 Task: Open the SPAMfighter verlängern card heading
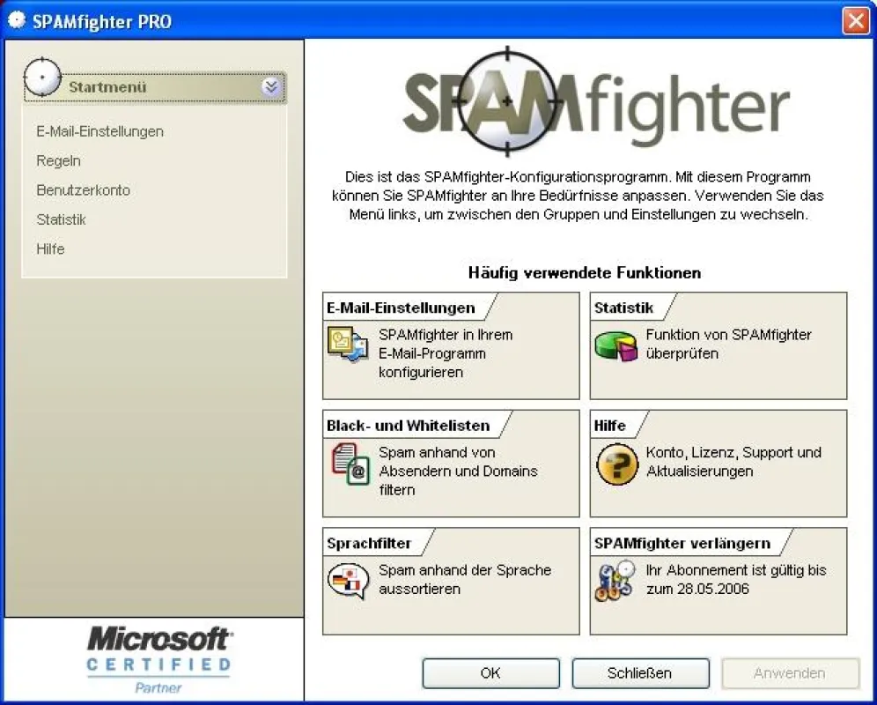coord(682,543)
